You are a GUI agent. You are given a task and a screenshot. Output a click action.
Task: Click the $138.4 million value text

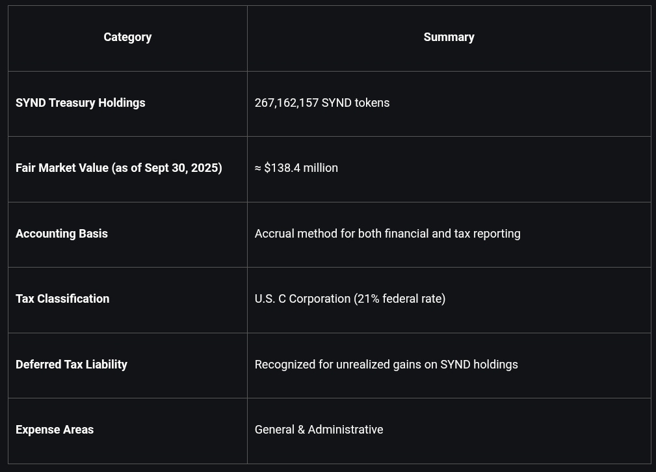(301, 168)
